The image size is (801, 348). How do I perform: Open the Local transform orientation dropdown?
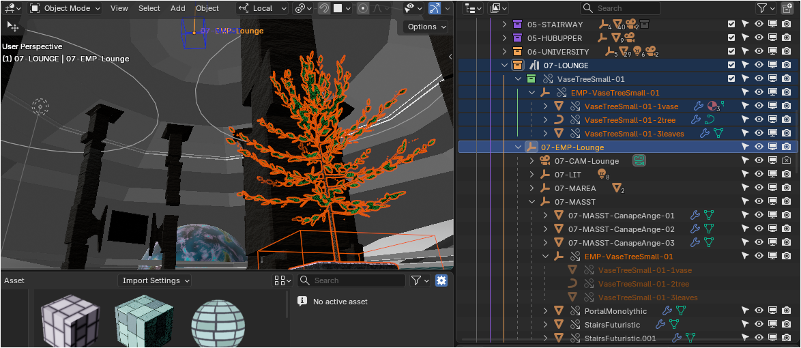263,8
